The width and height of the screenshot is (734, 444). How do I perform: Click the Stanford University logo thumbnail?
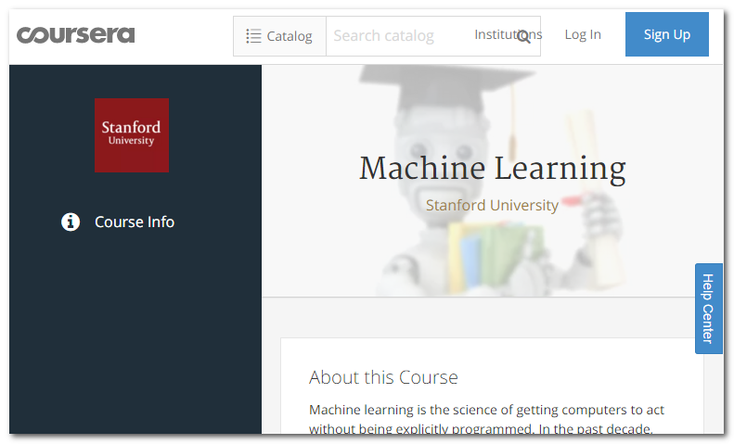click(132, 135)
